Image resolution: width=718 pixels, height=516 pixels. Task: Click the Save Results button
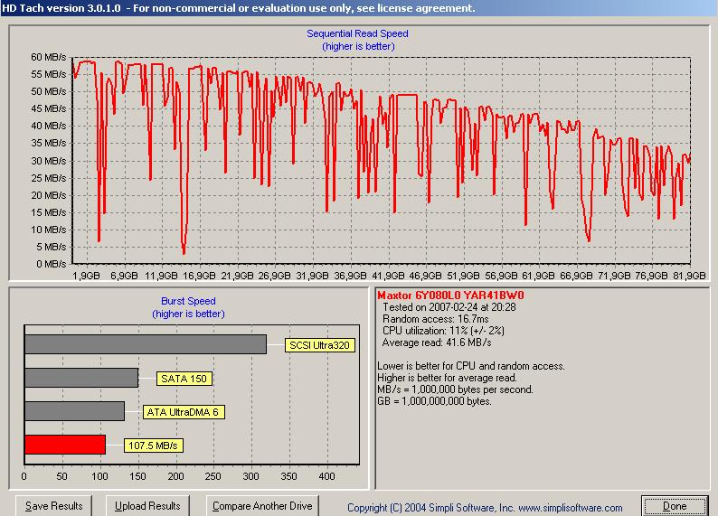point(53,506)
